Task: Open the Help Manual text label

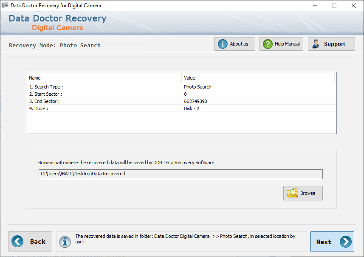Action: [287, 44]
